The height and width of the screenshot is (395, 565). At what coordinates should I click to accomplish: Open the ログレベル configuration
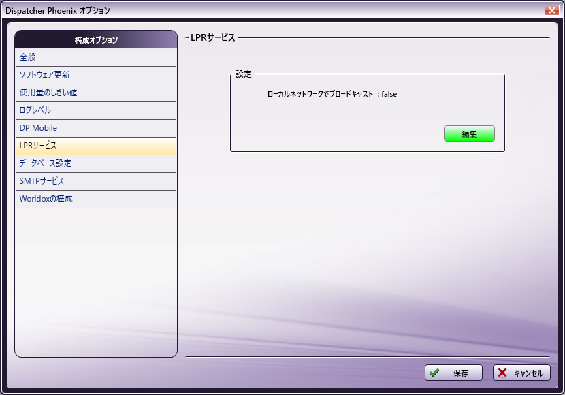[x=35, y=110]
